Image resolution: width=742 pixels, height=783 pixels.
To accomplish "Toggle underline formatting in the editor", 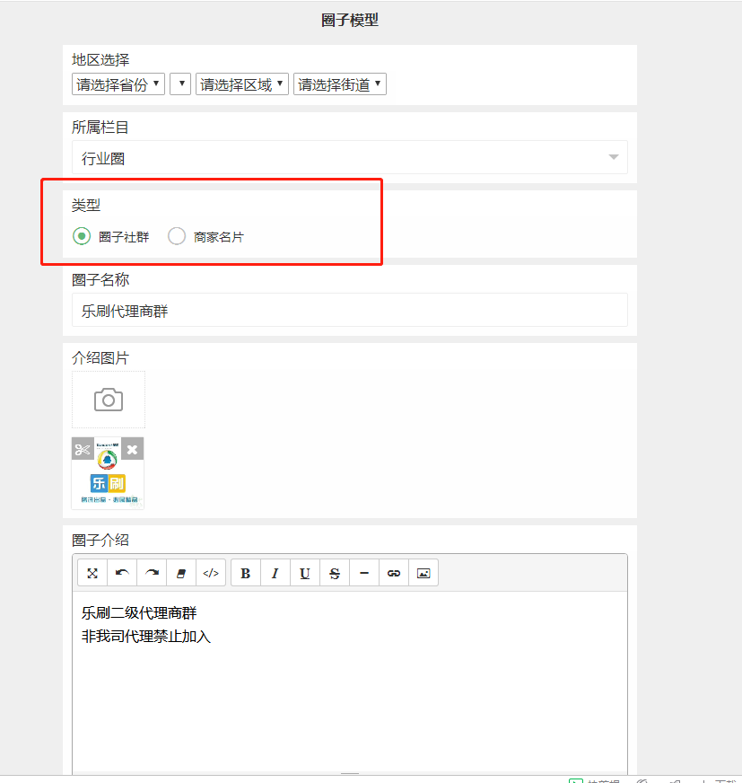I will 305,573.
